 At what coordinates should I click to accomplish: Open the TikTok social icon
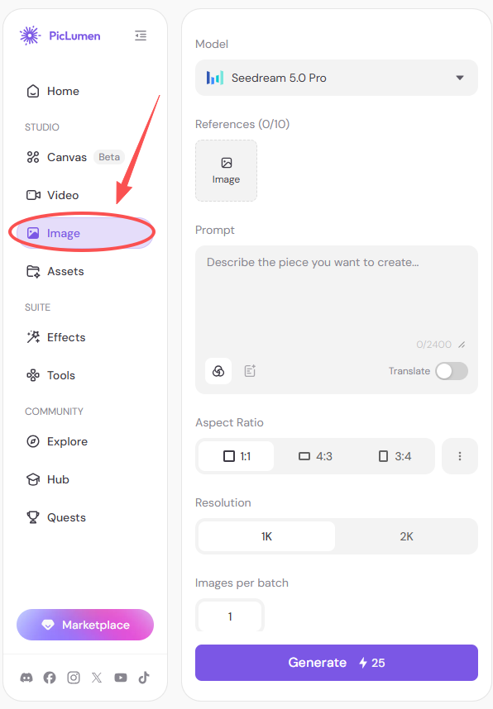point(144,678)
